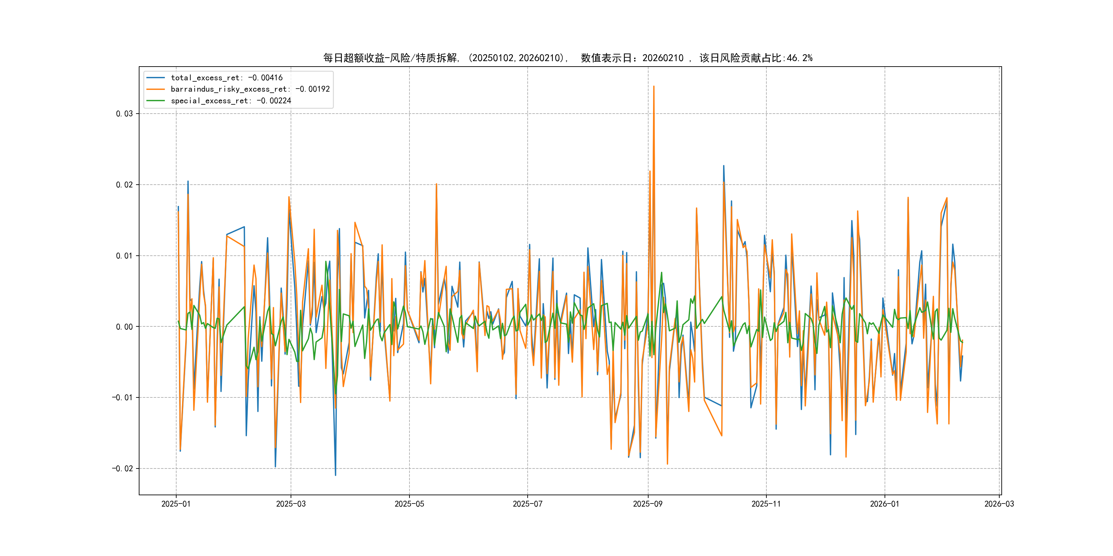Click the 2025-01 x-axis tick label
This screenshot has height=556, width=1113.
(x=176, y=504)
